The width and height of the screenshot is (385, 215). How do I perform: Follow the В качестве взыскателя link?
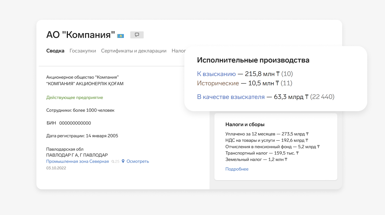click(231, 97)
